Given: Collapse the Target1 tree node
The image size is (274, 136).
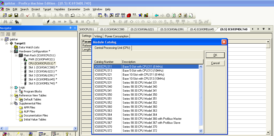Looking at the screenshot, I should (x=7, y=43).
